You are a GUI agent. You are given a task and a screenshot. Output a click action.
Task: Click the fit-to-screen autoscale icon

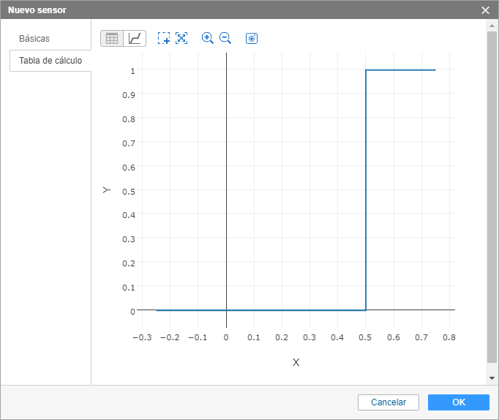[181, 38]
